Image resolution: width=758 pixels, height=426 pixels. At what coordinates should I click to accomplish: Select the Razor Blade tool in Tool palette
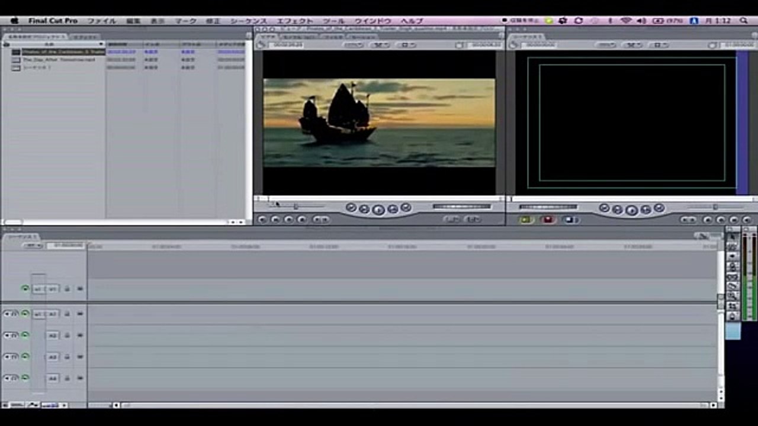click(733, 286)
